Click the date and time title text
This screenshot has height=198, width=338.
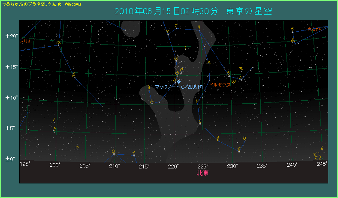(x=193, y=10)
